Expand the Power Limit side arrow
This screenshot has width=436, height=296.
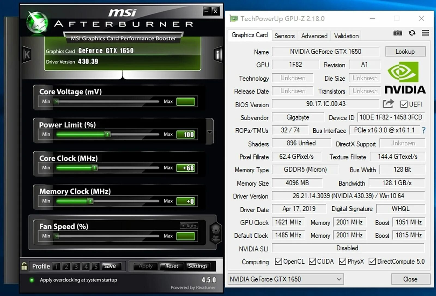click(210, 132)
